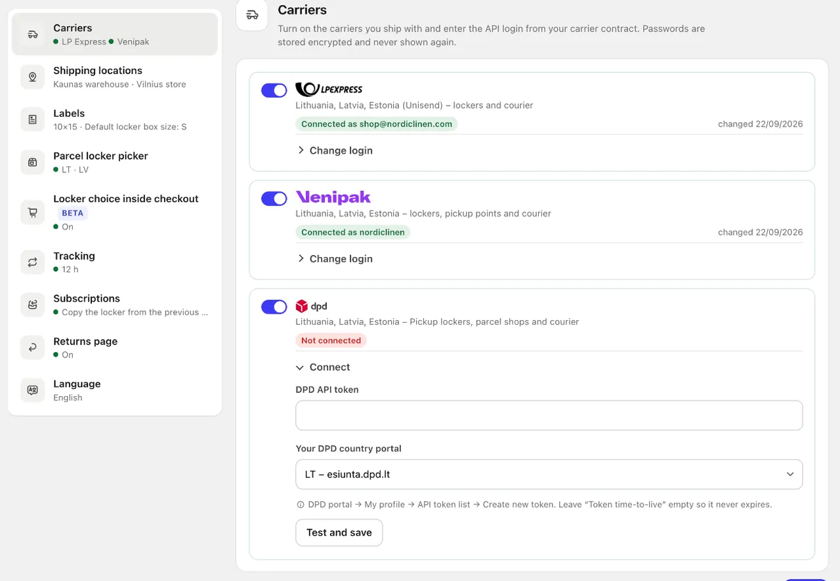
Task: Click the Venipak logo
Action: tap(333, 197)
